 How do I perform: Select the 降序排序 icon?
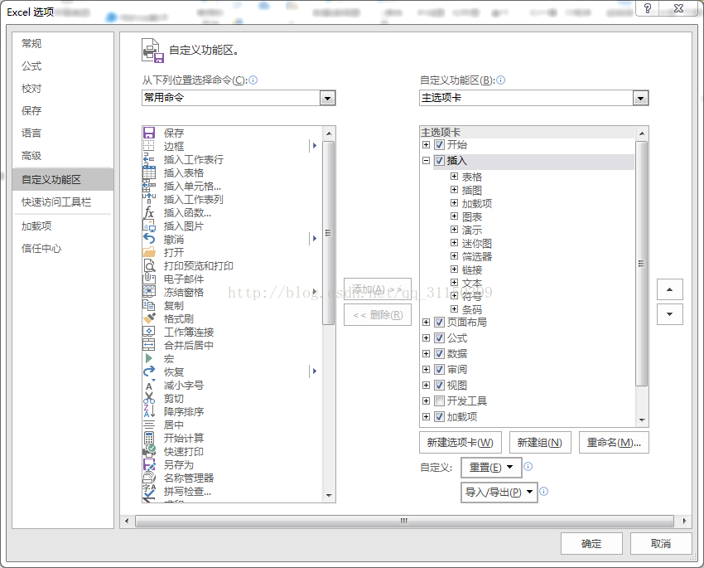(149, 411)
